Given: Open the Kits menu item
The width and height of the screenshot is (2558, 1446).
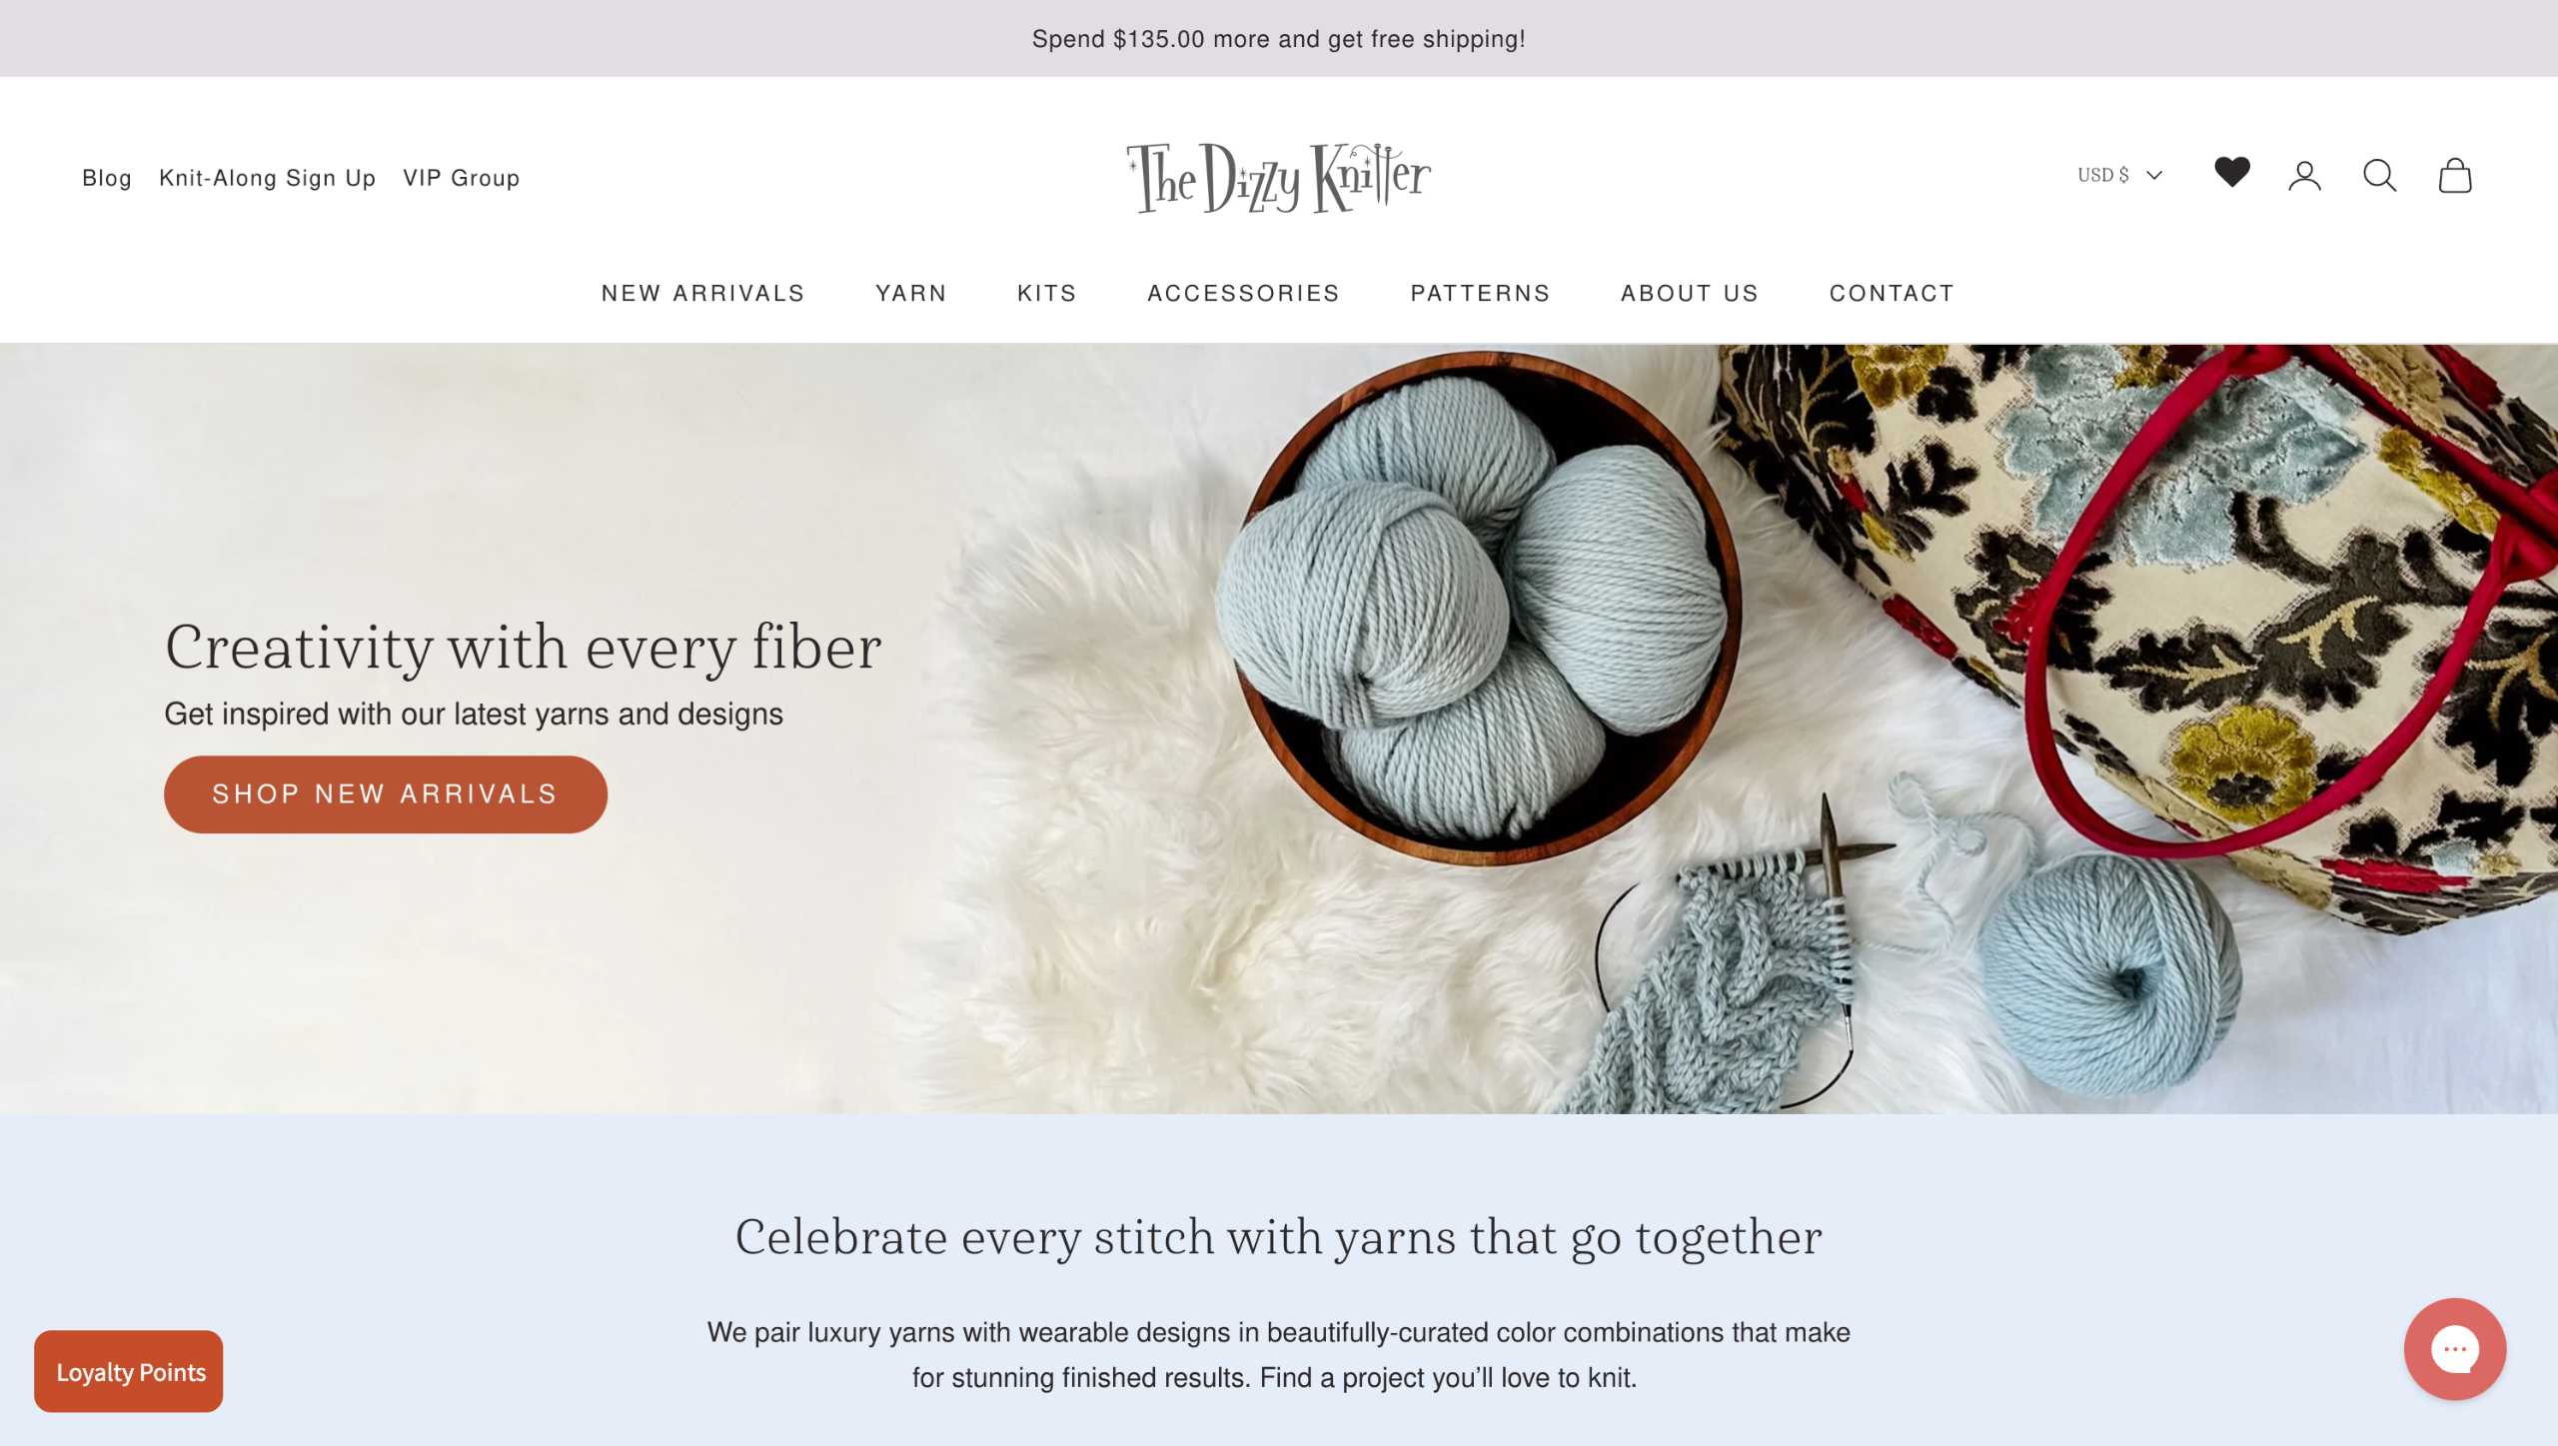Looking at the screenshot, I should (x=1046, y=293).
